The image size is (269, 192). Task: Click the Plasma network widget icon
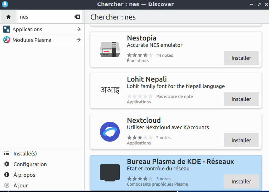[110, 172]
